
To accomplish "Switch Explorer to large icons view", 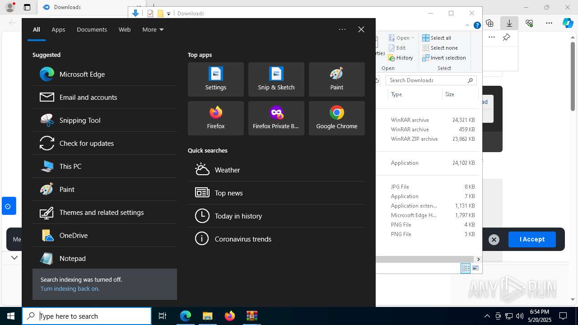I will (x=475, y=268).
